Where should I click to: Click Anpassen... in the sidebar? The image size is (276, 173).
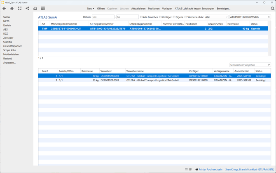(x=9, y=63)
